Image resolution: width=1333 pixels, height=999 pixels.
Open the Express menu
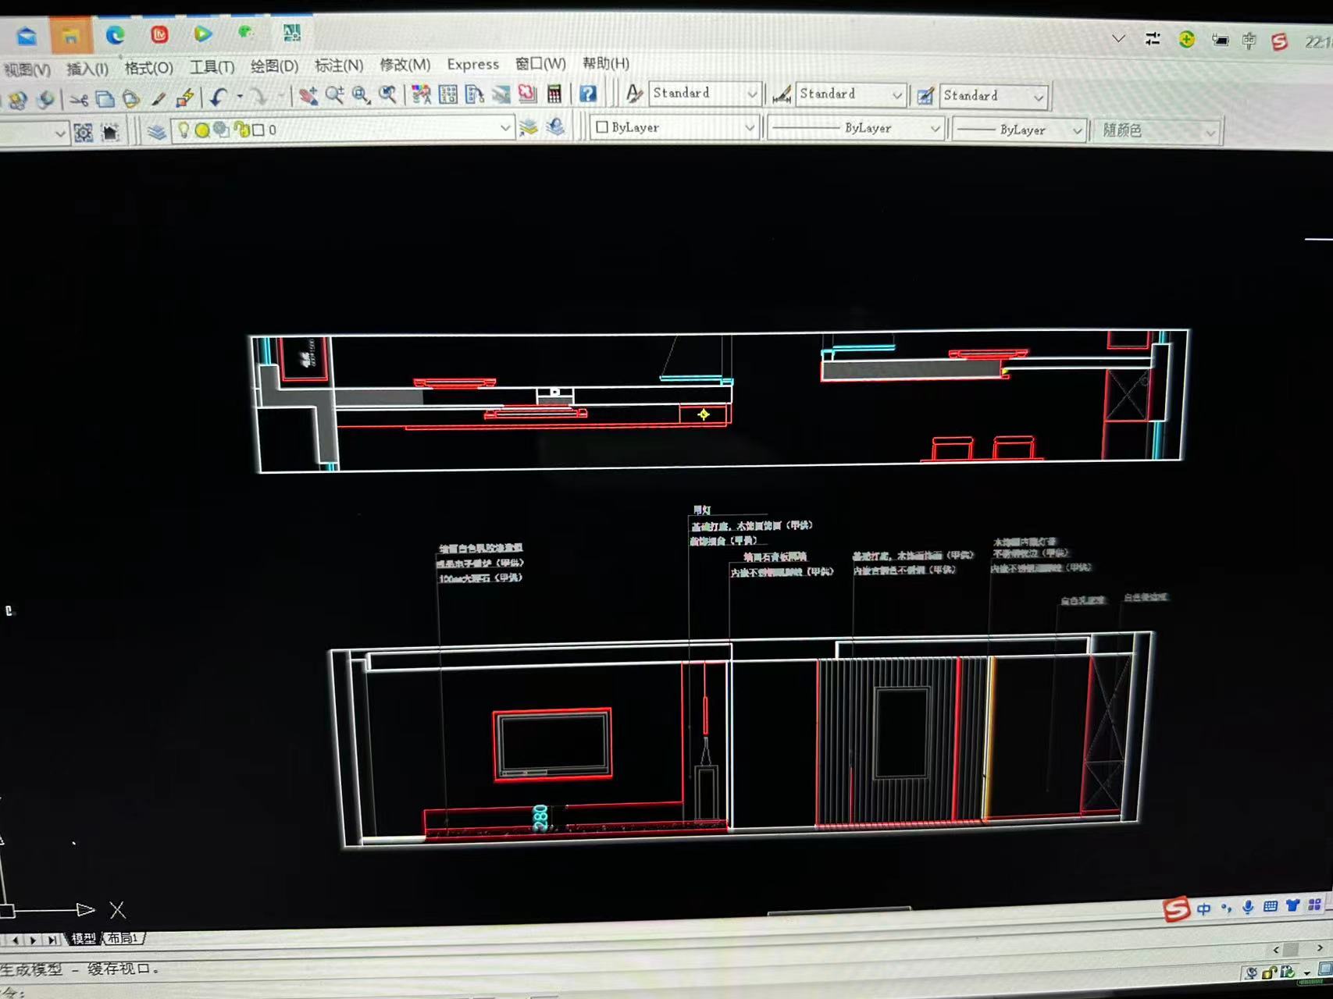pos(472,64)
